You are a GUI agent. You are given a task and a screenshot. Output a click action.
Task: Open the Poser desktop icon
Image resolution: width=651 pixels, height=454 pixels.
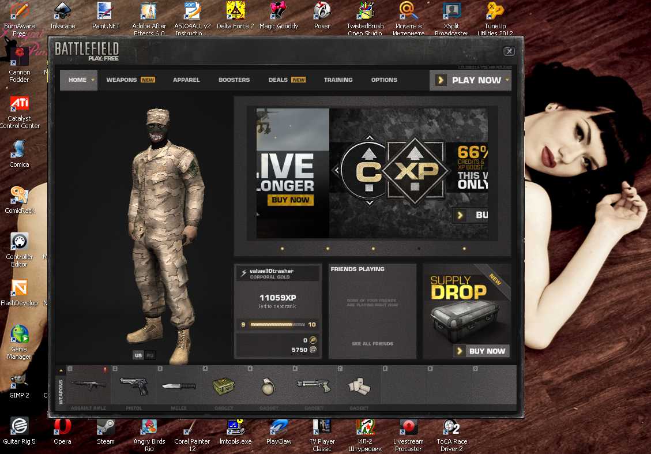(x=322, y=16)
